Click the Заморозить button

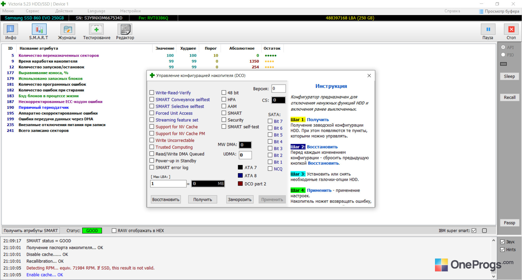pos(240,200)
